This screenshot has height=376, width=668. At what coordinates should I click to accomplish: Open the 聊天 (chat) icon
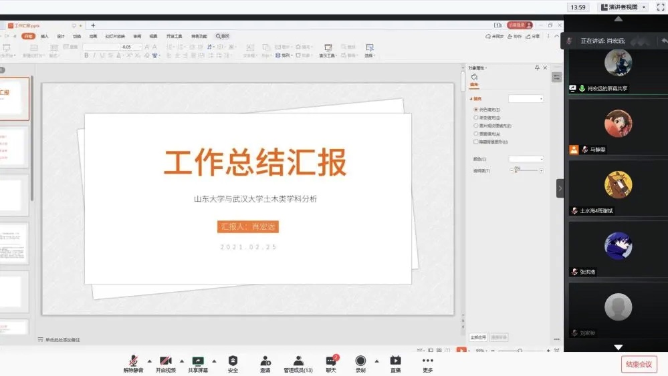click(330, 361)
